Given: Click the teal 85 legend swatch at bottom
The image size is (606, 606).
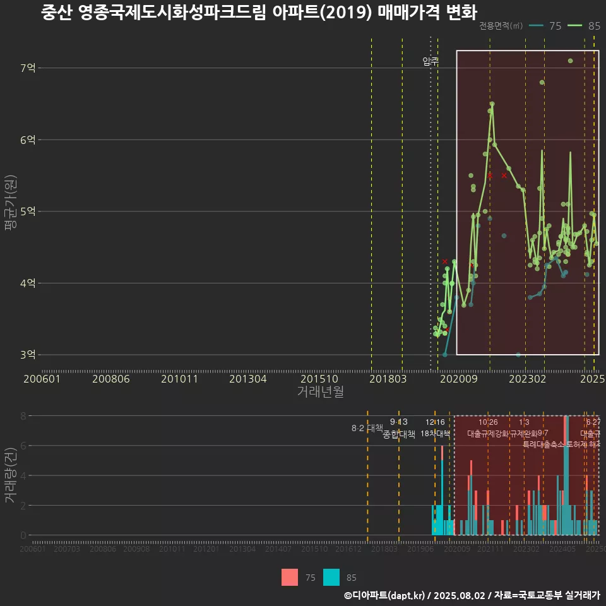Looking at the screenshot, I should 331,578.
